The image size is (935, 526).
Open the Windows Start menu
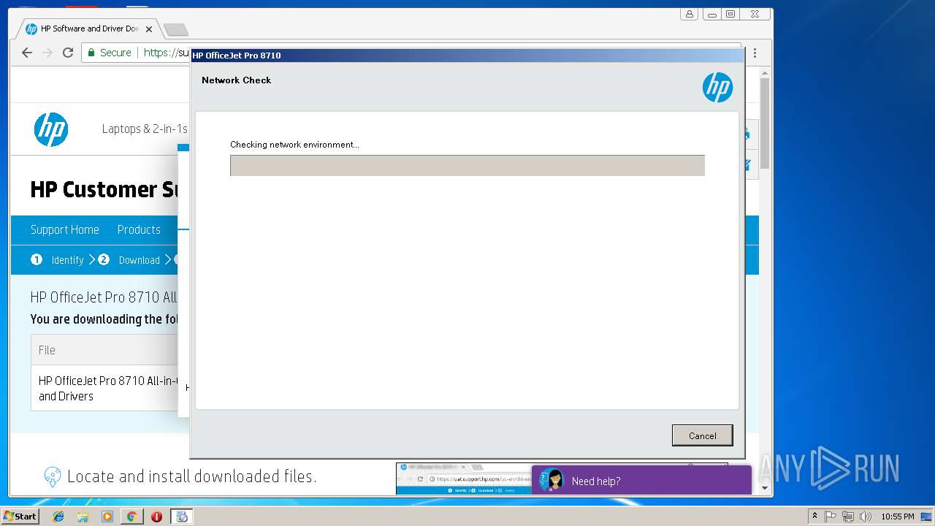(x=20, y=517)
